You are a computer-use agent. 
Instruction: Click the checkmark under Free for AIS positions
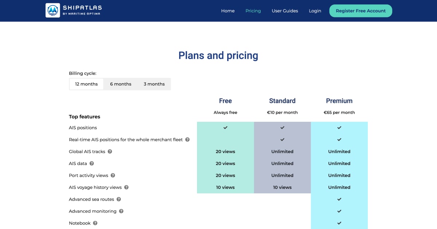(225, 128)
